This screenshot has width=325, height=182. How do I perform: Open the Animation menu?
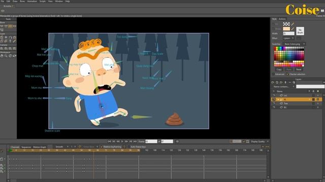pos(32,1)
